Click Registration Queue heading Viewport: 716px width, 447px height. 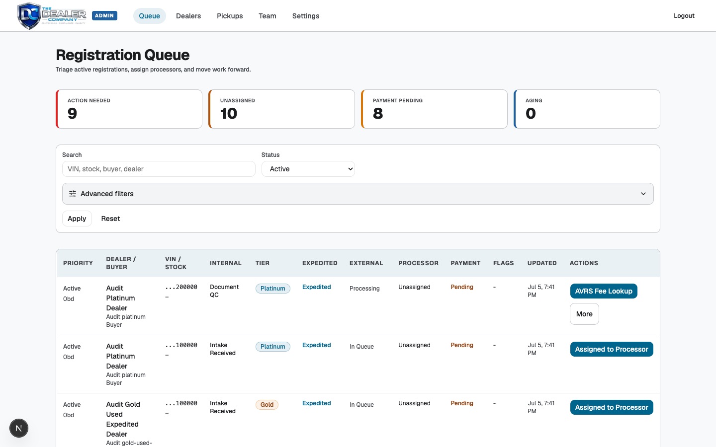pyautogui.click(x=122, y=55)
